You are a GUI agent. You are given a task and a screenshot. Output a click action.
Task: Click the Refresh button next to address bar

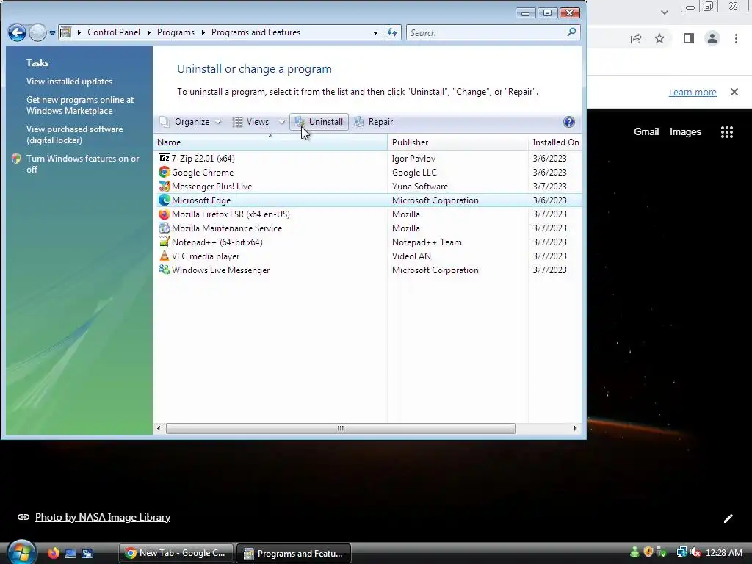point(392,32)
